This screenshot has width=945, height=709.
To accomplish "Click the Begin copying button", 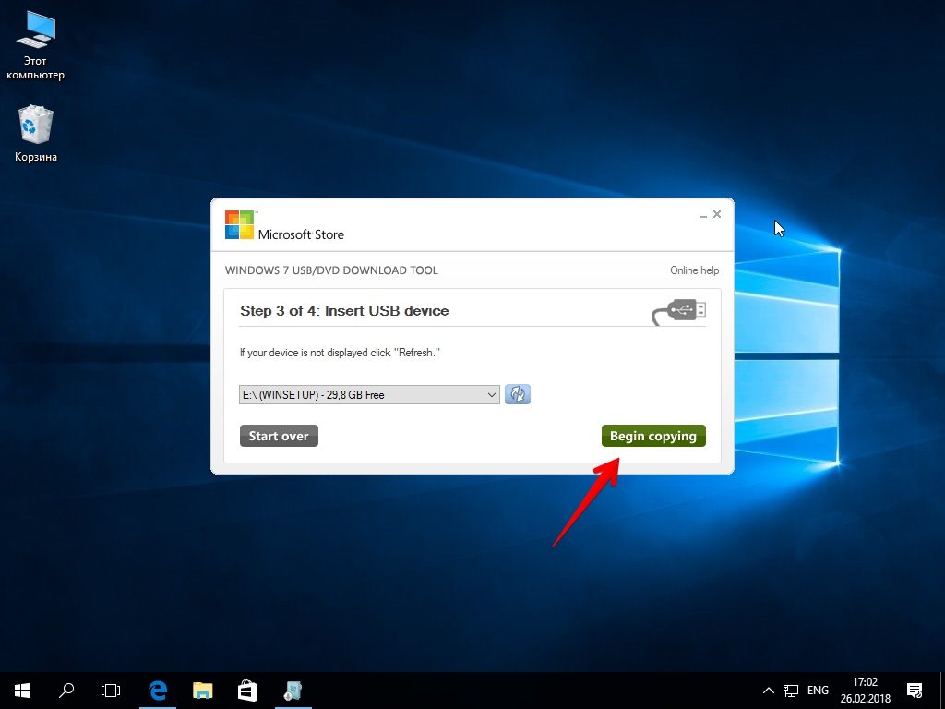I will (653, 436).
